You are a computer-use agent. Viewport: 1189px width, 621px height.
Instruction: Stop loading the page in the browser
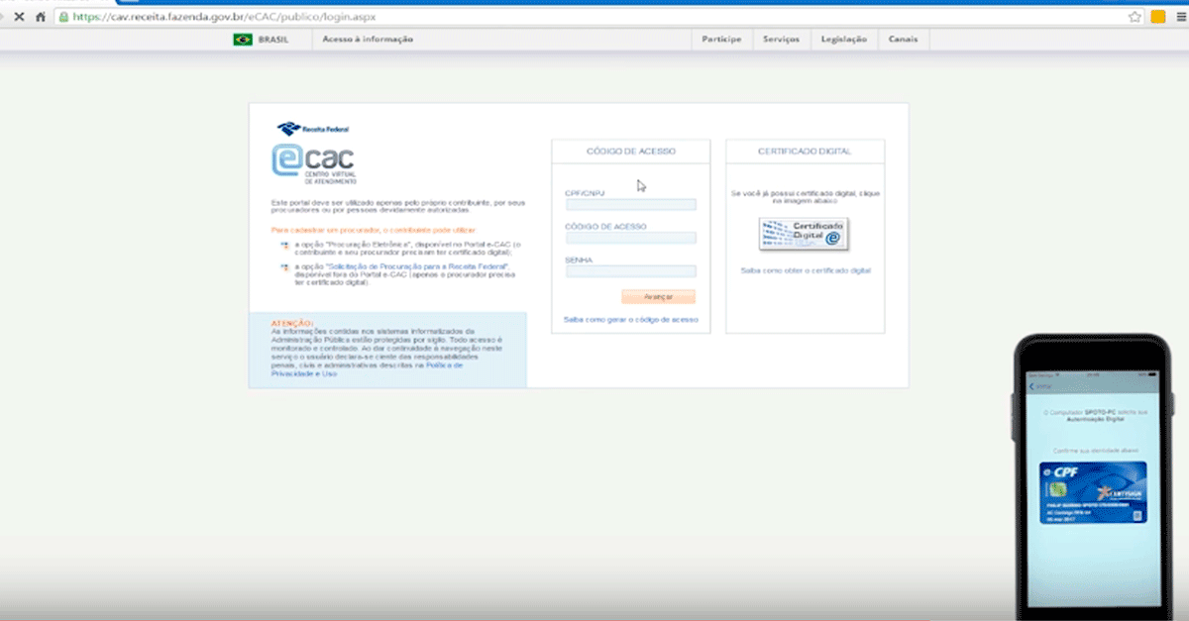click(x=20, y=17)
